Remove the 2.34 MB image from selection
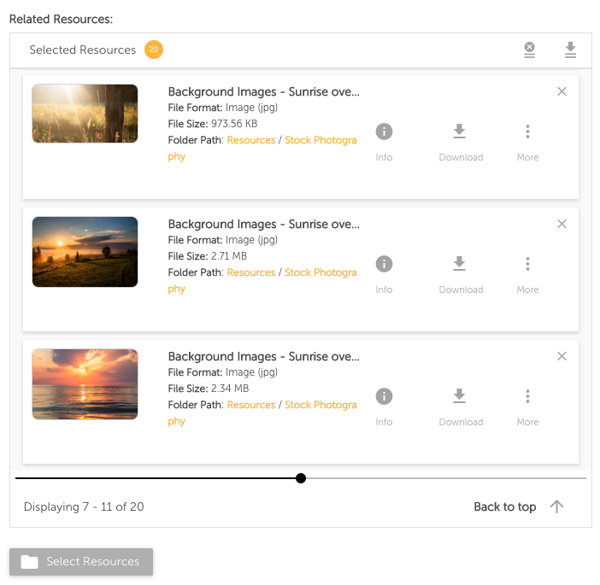600x585 pixels. pos(562,356)
